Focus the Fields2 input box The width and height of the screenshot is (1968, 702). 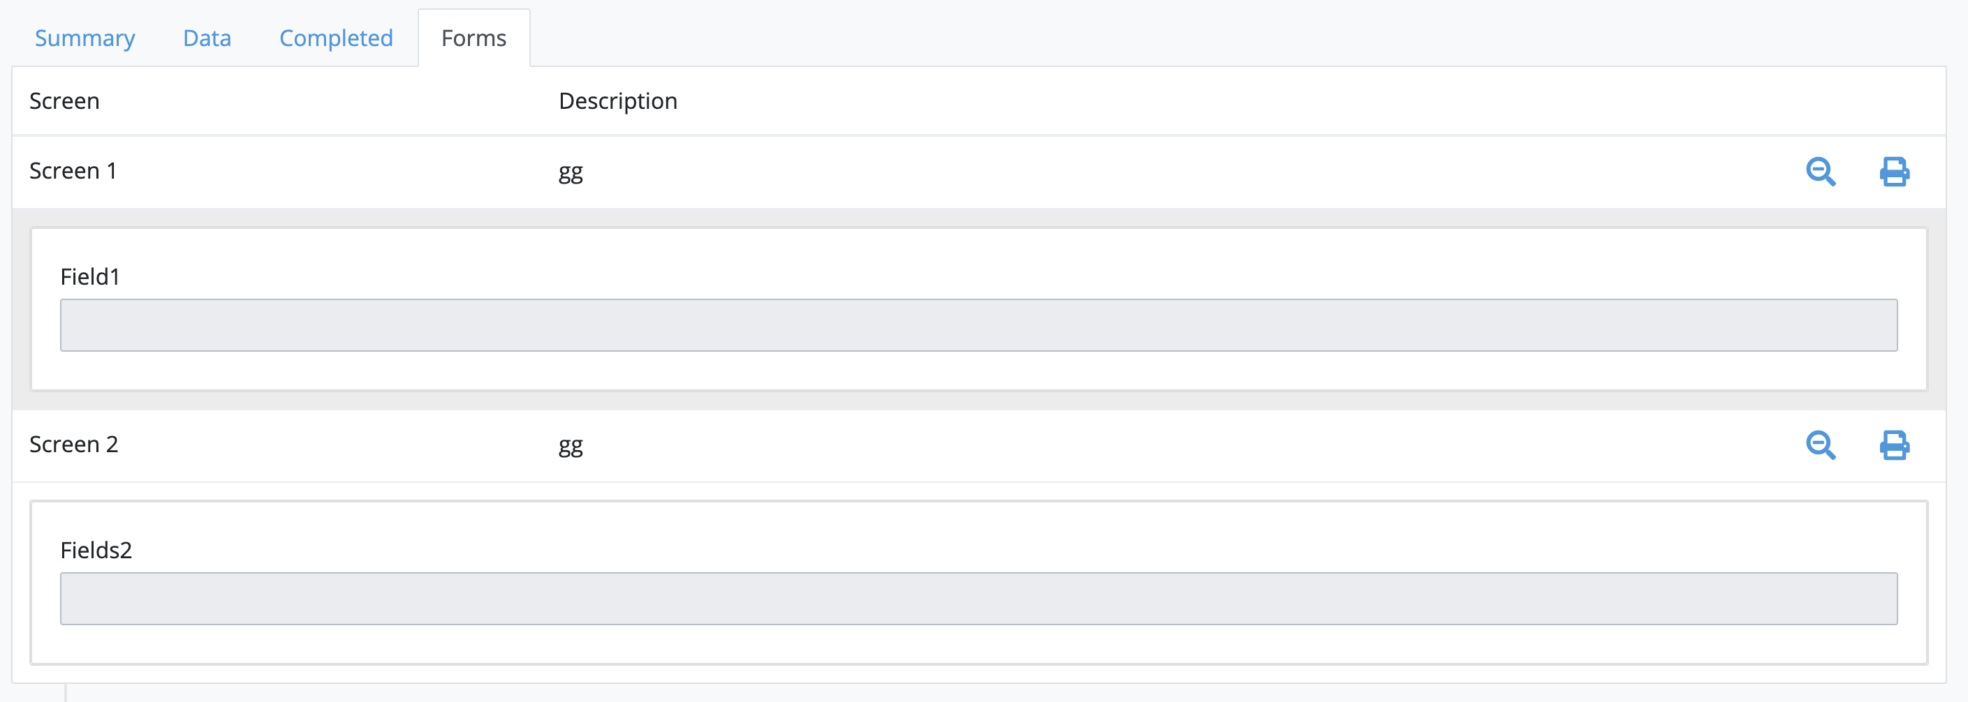(978, 598)
